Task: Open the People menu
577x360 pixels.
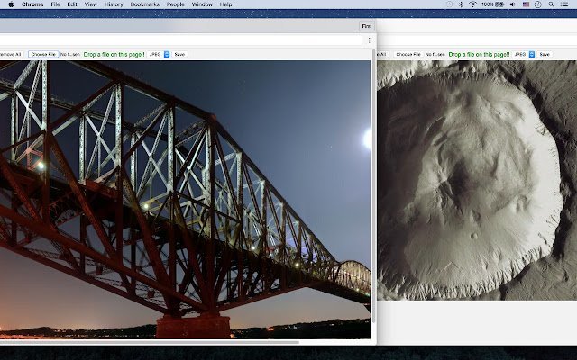Action: coord(176,4)
